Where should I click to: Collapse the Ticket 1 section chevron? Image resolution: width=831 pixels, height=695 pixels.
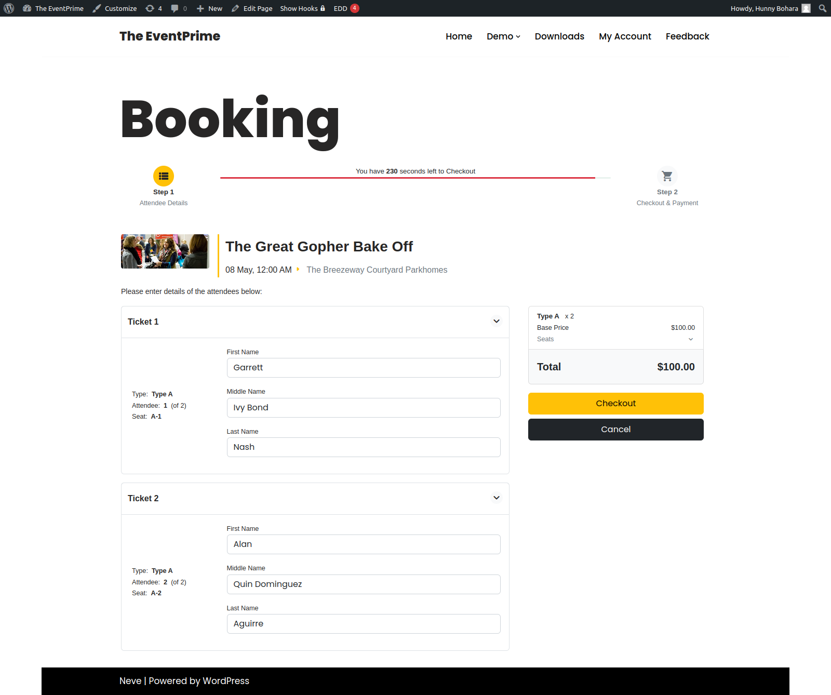click(497, 321)
